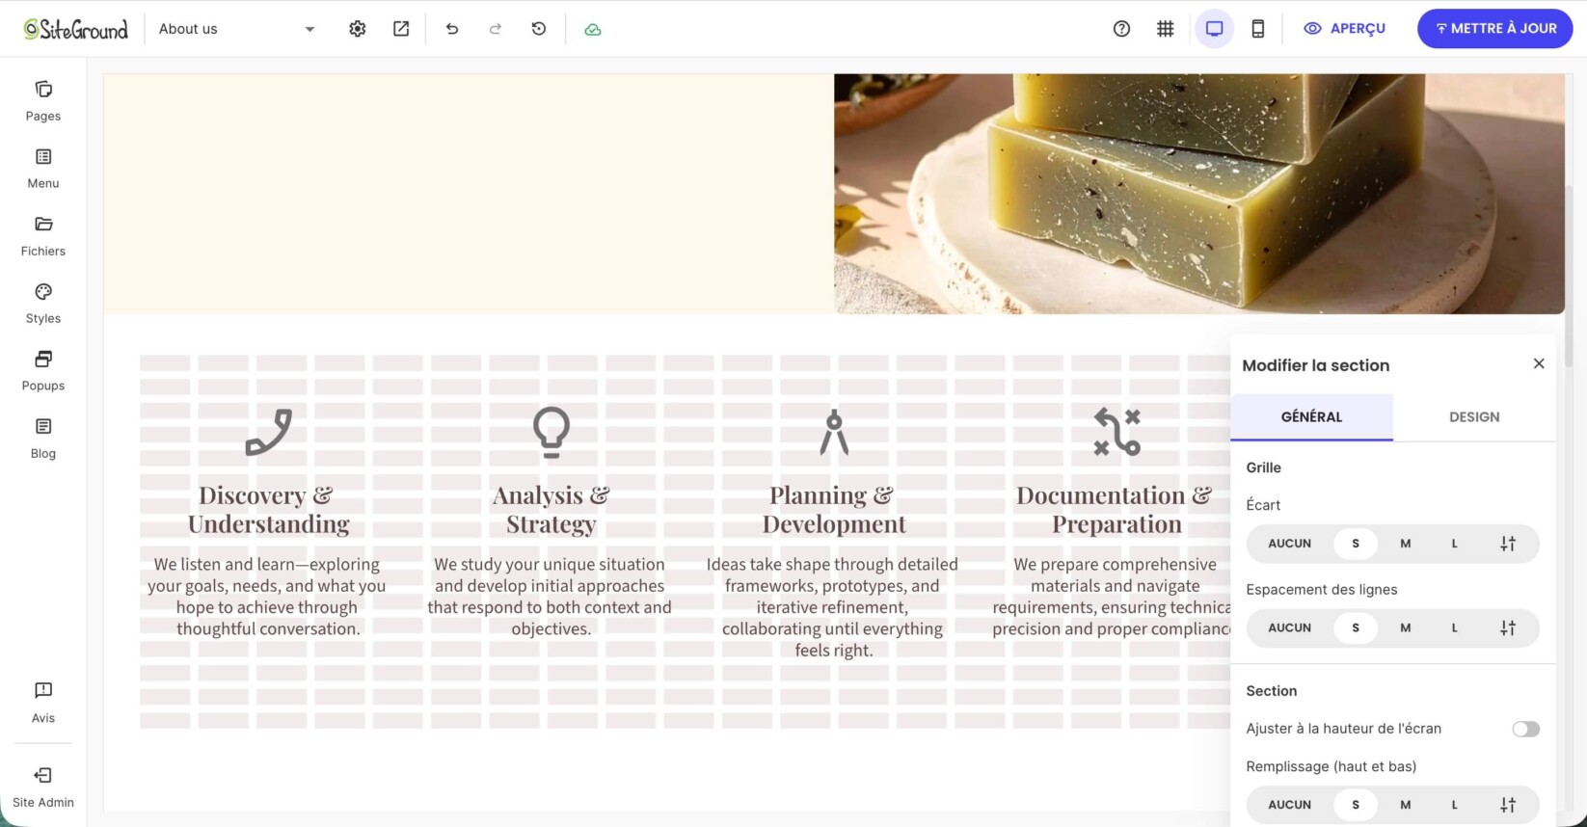Viewport: 1587px width, 827px height.
Task: Open version history icon
Action: (539, 29)
